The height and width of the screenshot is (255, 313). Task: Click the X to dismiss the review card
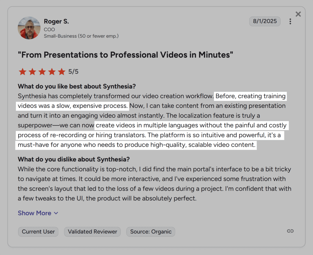coord(298,14)
